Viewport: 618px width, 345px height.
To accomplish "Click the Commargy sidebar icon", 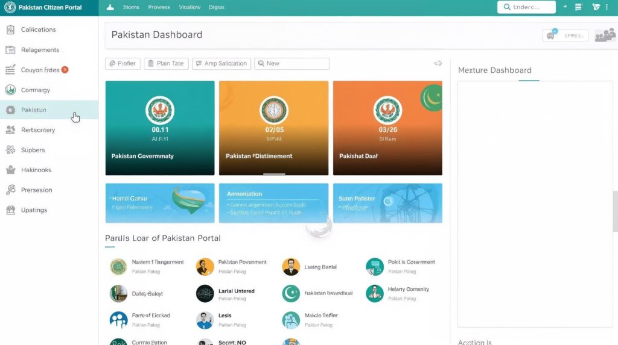I will tap(11, 90).
